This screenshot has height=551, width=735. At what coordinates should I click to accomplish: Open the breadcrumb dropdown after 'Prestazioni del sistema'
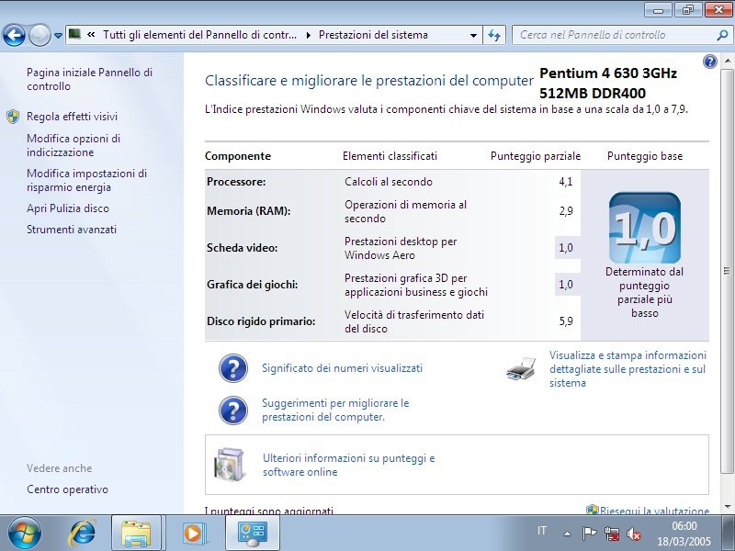472,34
